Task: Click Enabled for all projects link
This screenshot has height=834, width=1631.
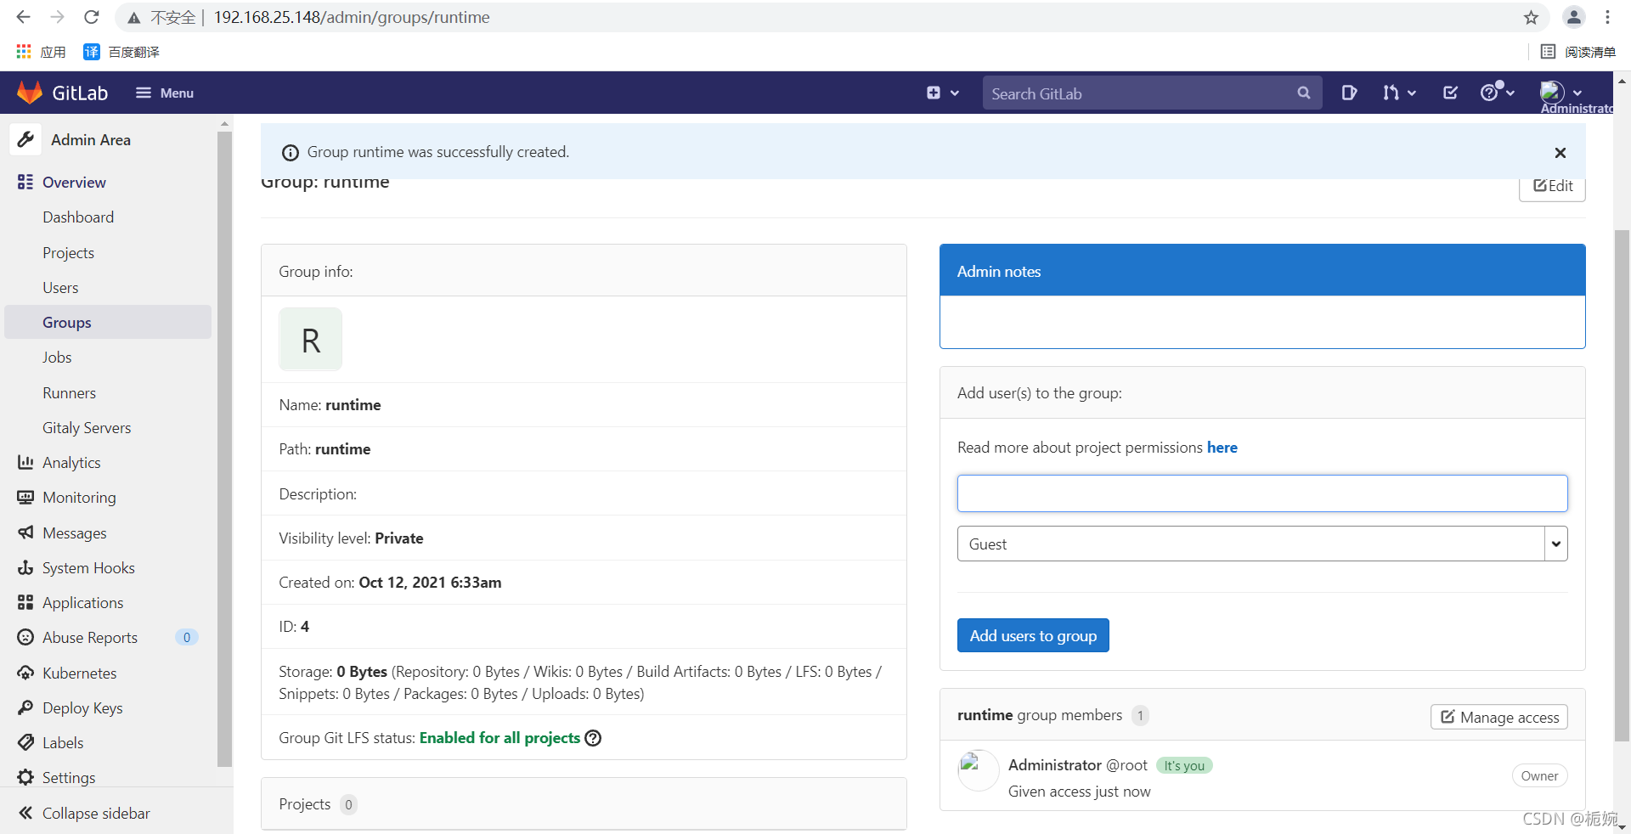Action: pos(499,738)
